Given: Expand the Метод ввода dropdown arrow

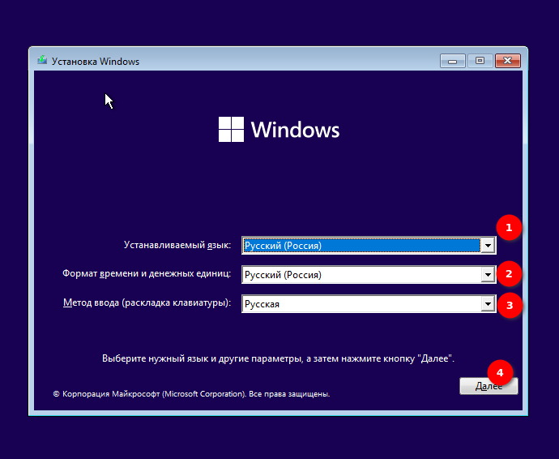Looking at the screenshot, I should tap(488, 304).
